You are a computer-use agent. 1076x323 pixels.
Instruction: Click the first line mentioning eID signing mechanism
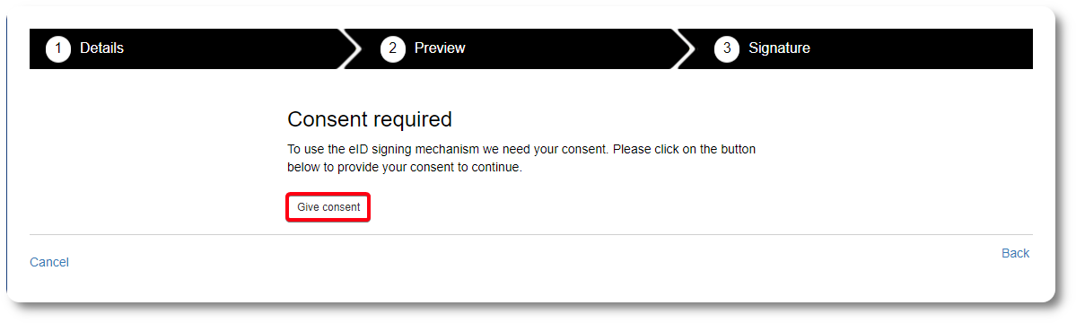click(521, 149)
